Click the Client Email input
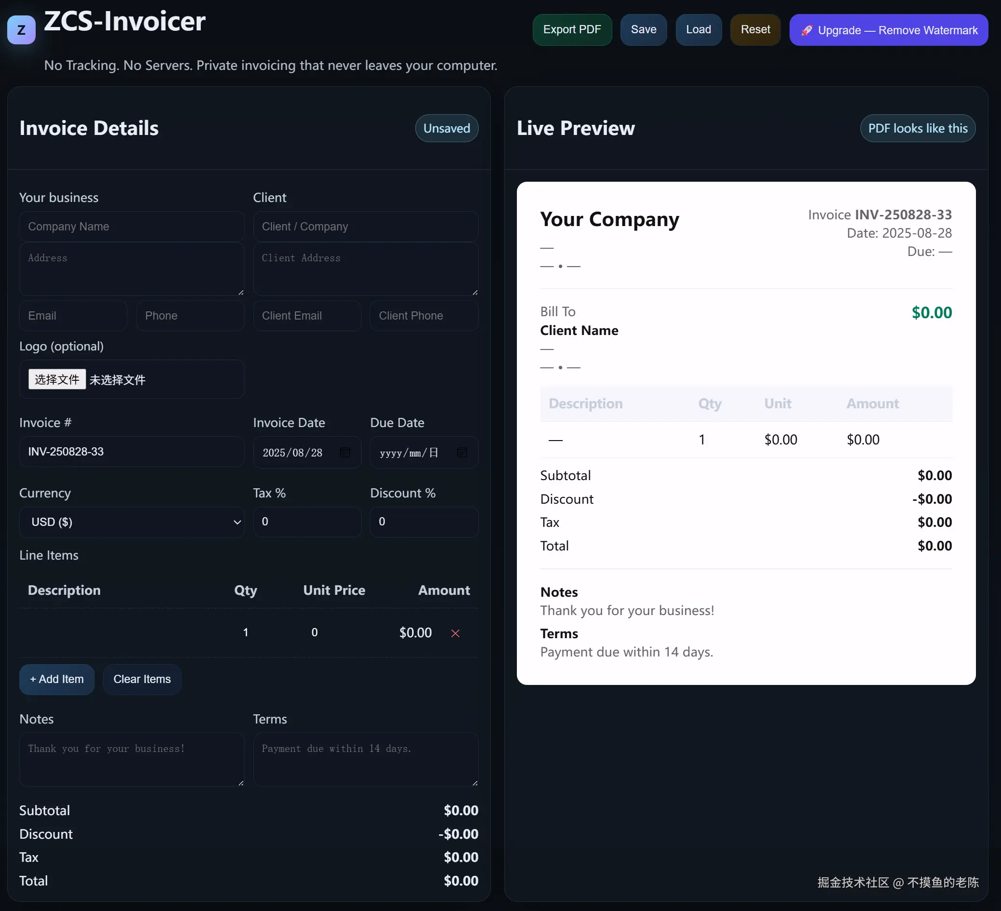1001x911 pixels. click(x=307, y=315)
